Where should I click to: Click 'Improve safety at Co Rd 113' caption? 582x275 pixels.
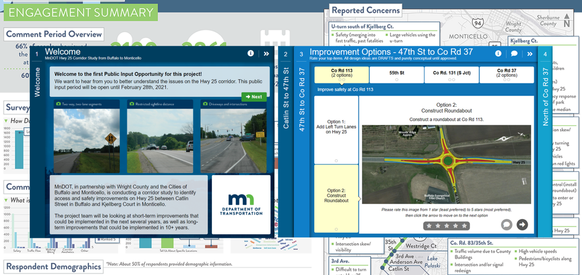click(345, 89)
